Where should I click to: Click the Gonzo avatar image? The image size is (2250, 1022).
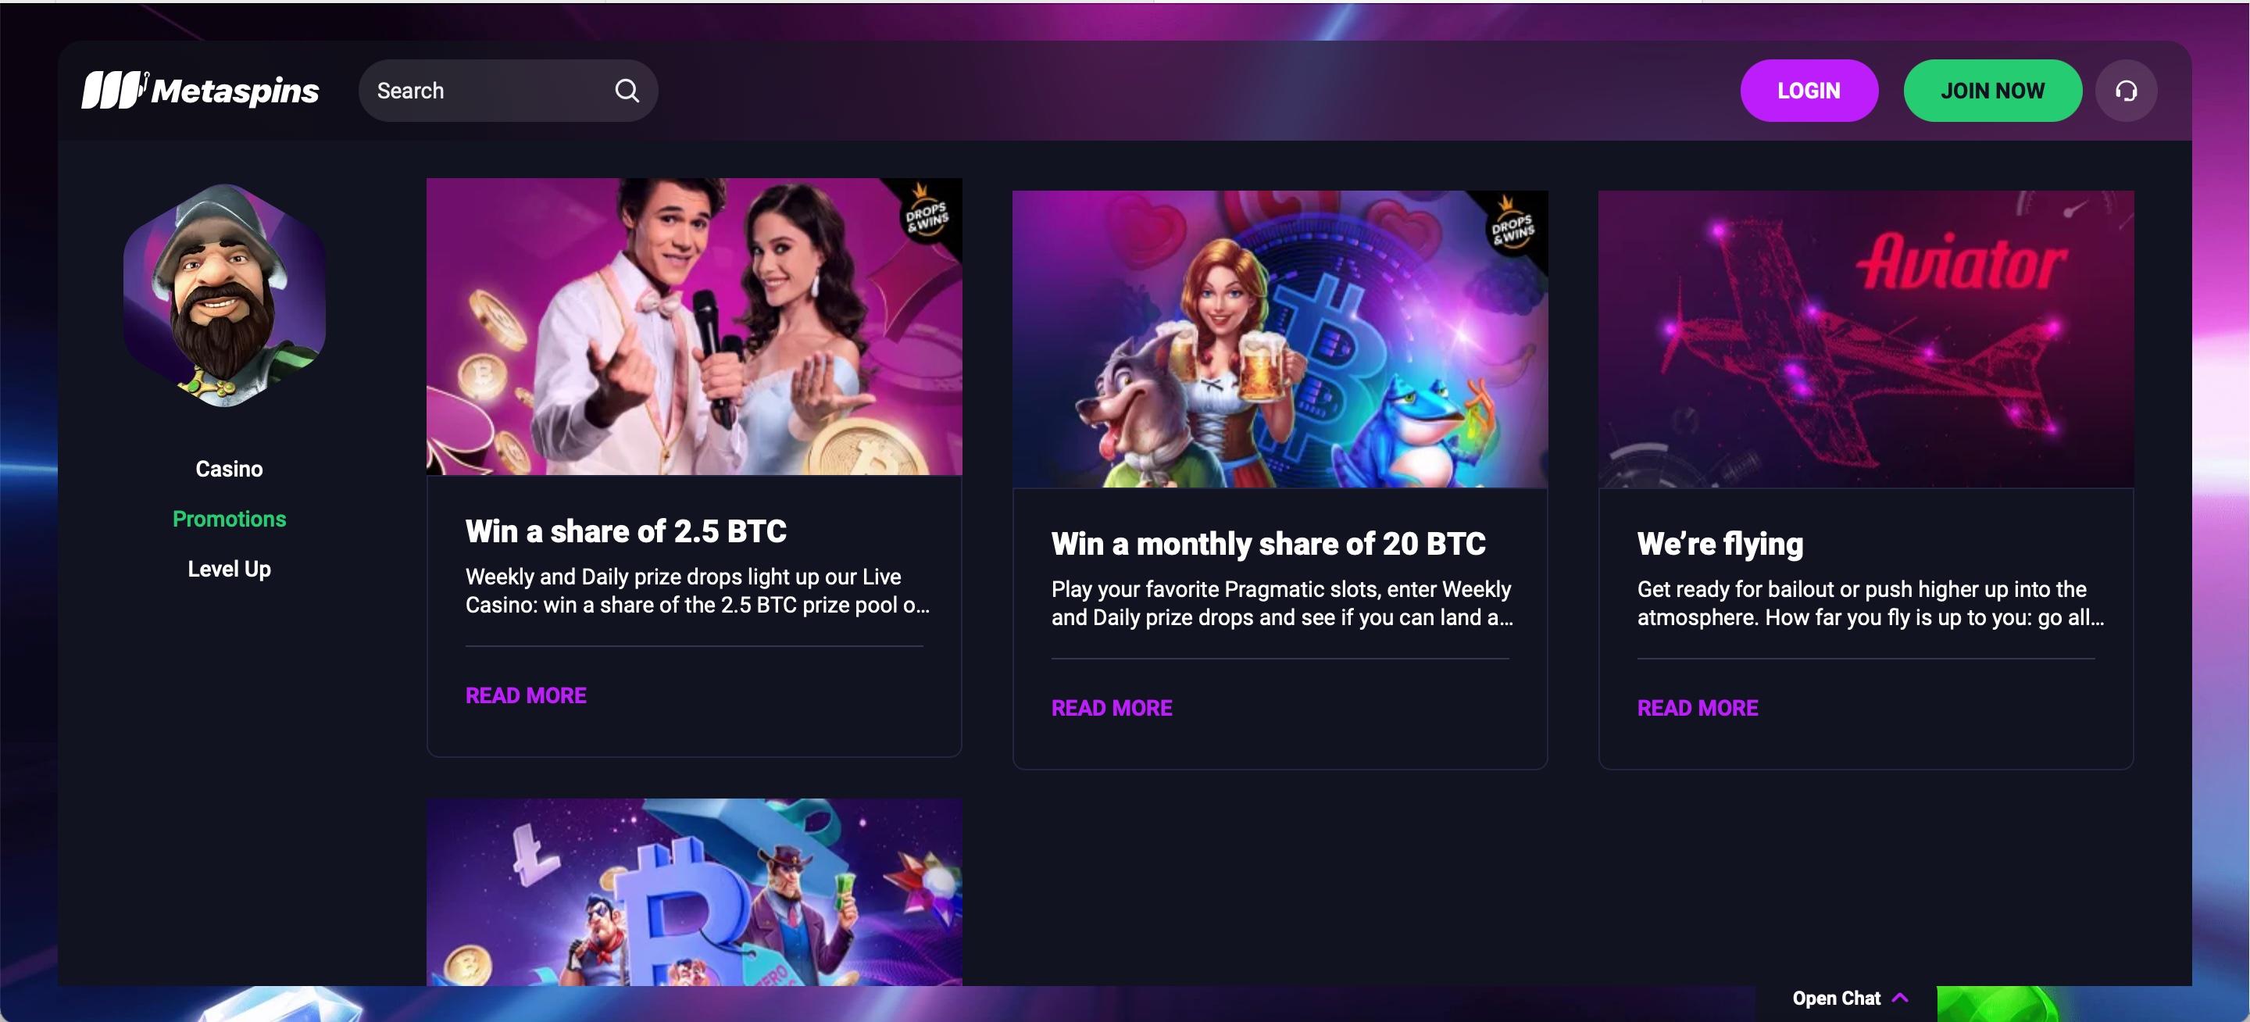[x=224, y=295]
